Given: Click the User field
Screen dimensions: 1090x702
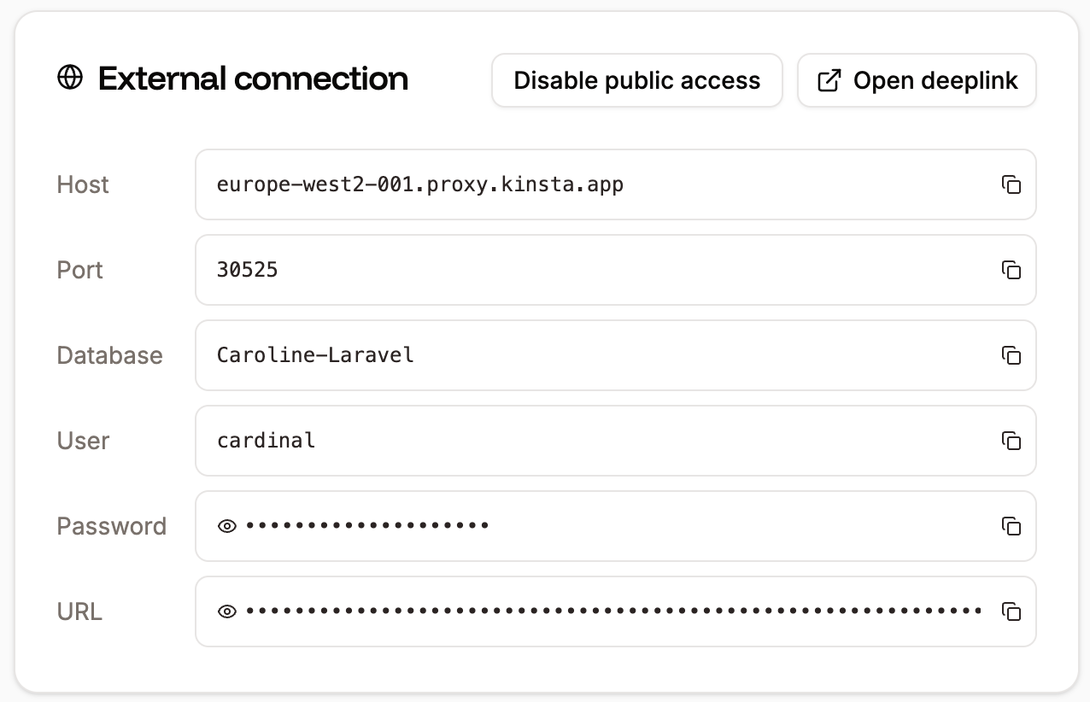Looking at the screenshot, I should (513, 441).
